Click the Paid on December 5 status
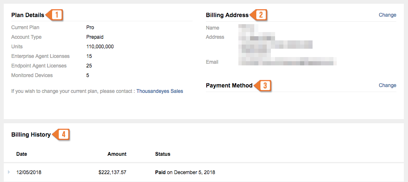 pyautogui.click(x=185, y=172)
